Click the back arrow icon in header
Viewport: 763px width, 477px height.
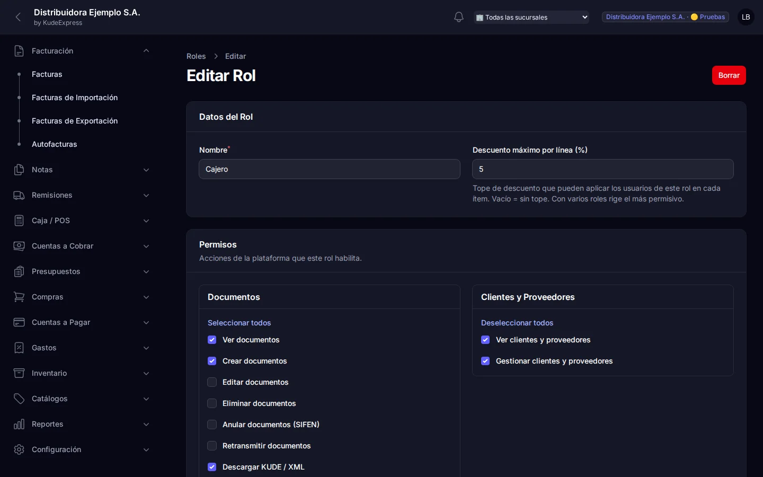(19, 17)
